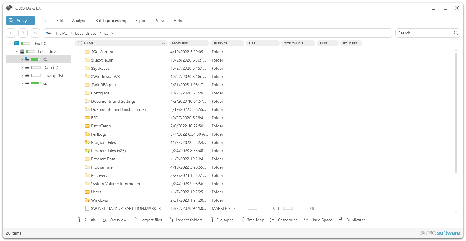The height and width of the screenshot is (241, 466).
Task: Sort by Filetype column header
Action: click(227, 43)
